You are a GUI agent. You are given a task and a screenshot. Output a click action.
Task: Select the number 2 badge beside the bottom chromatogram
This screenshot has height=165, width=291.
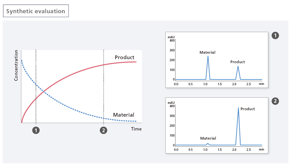click(x=275, y=101)
